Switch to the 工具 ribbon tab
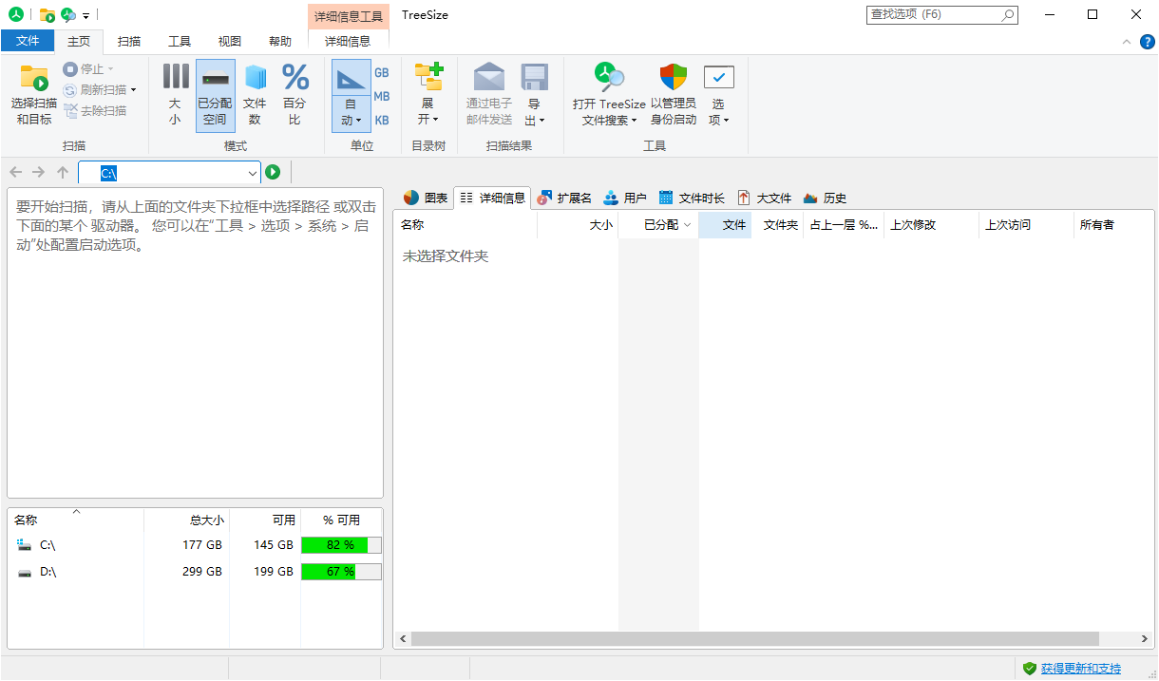This screenshot has height=681, width=1159. [x=180, y=41]
